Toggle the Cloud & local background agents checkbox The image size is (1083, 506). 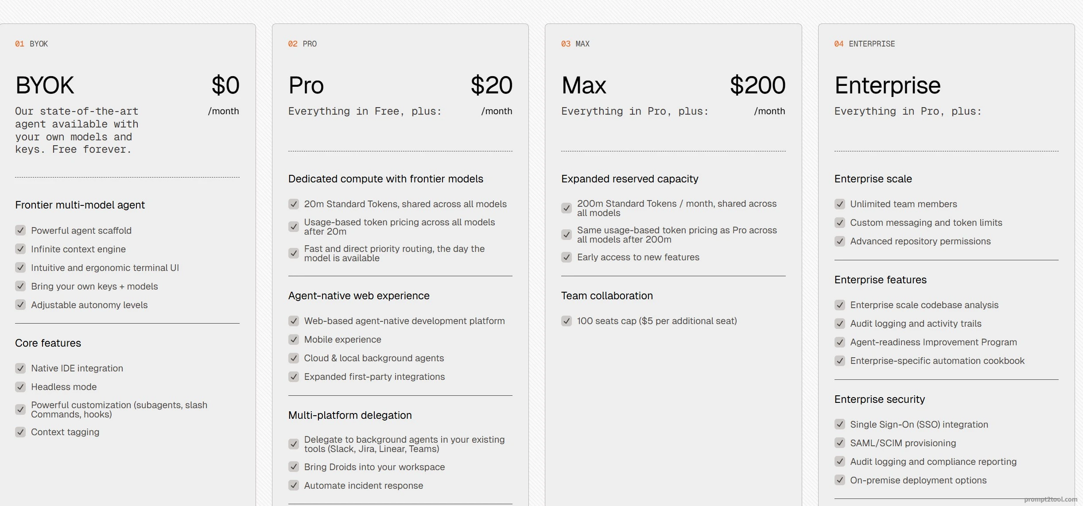click(294, 358)
